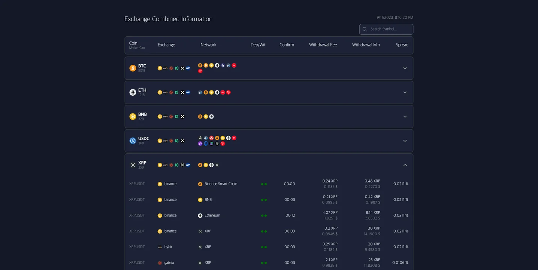Click the USDC coin logo in USDC row
538x270 pixels.
pos(133,141)
